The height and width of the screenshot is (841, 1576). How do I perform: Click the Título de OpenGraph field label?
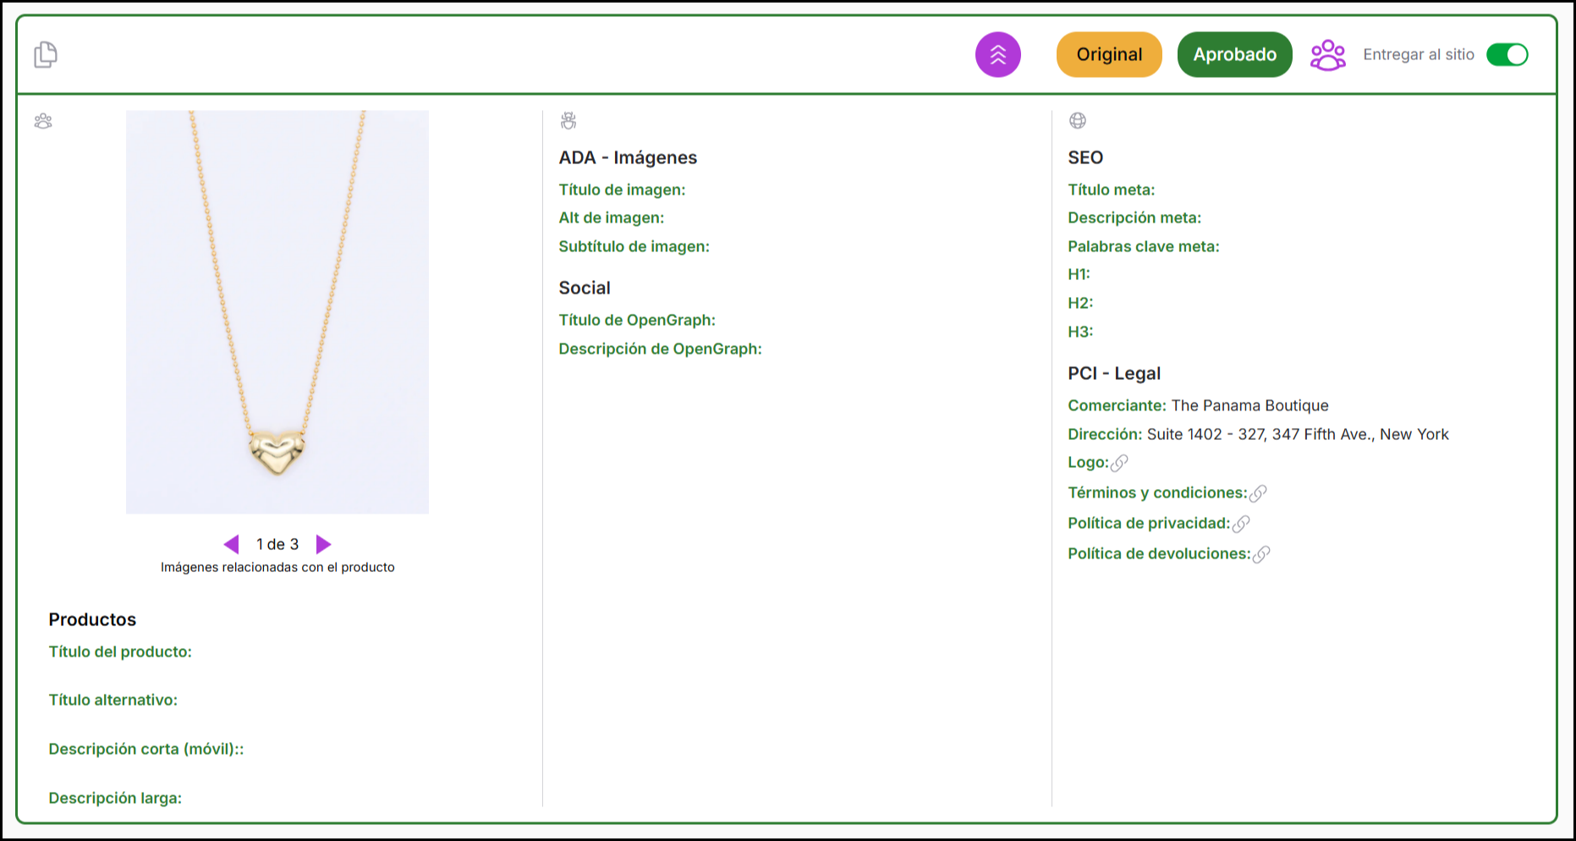(636, 320)
